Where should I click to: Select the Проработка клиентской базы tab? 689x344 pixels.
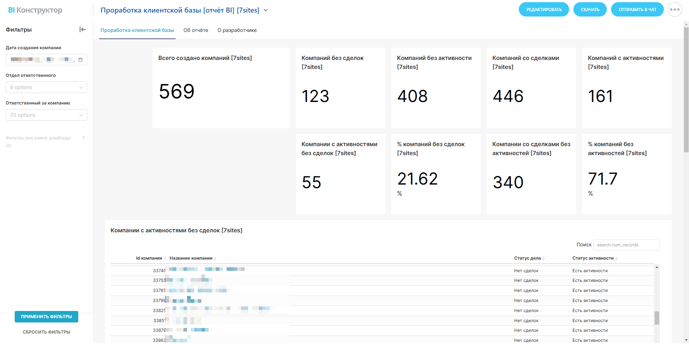tap(137, 30)
